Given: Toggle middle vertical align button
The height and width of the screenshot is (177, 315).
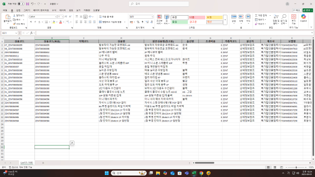Looking at the screenshot, I should coord(81,17).
